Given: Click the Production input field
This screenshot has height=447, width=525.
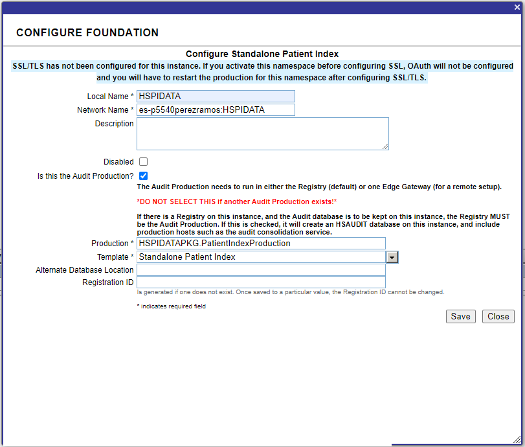Looking at the screenshot, I should (x=260, y=244).
